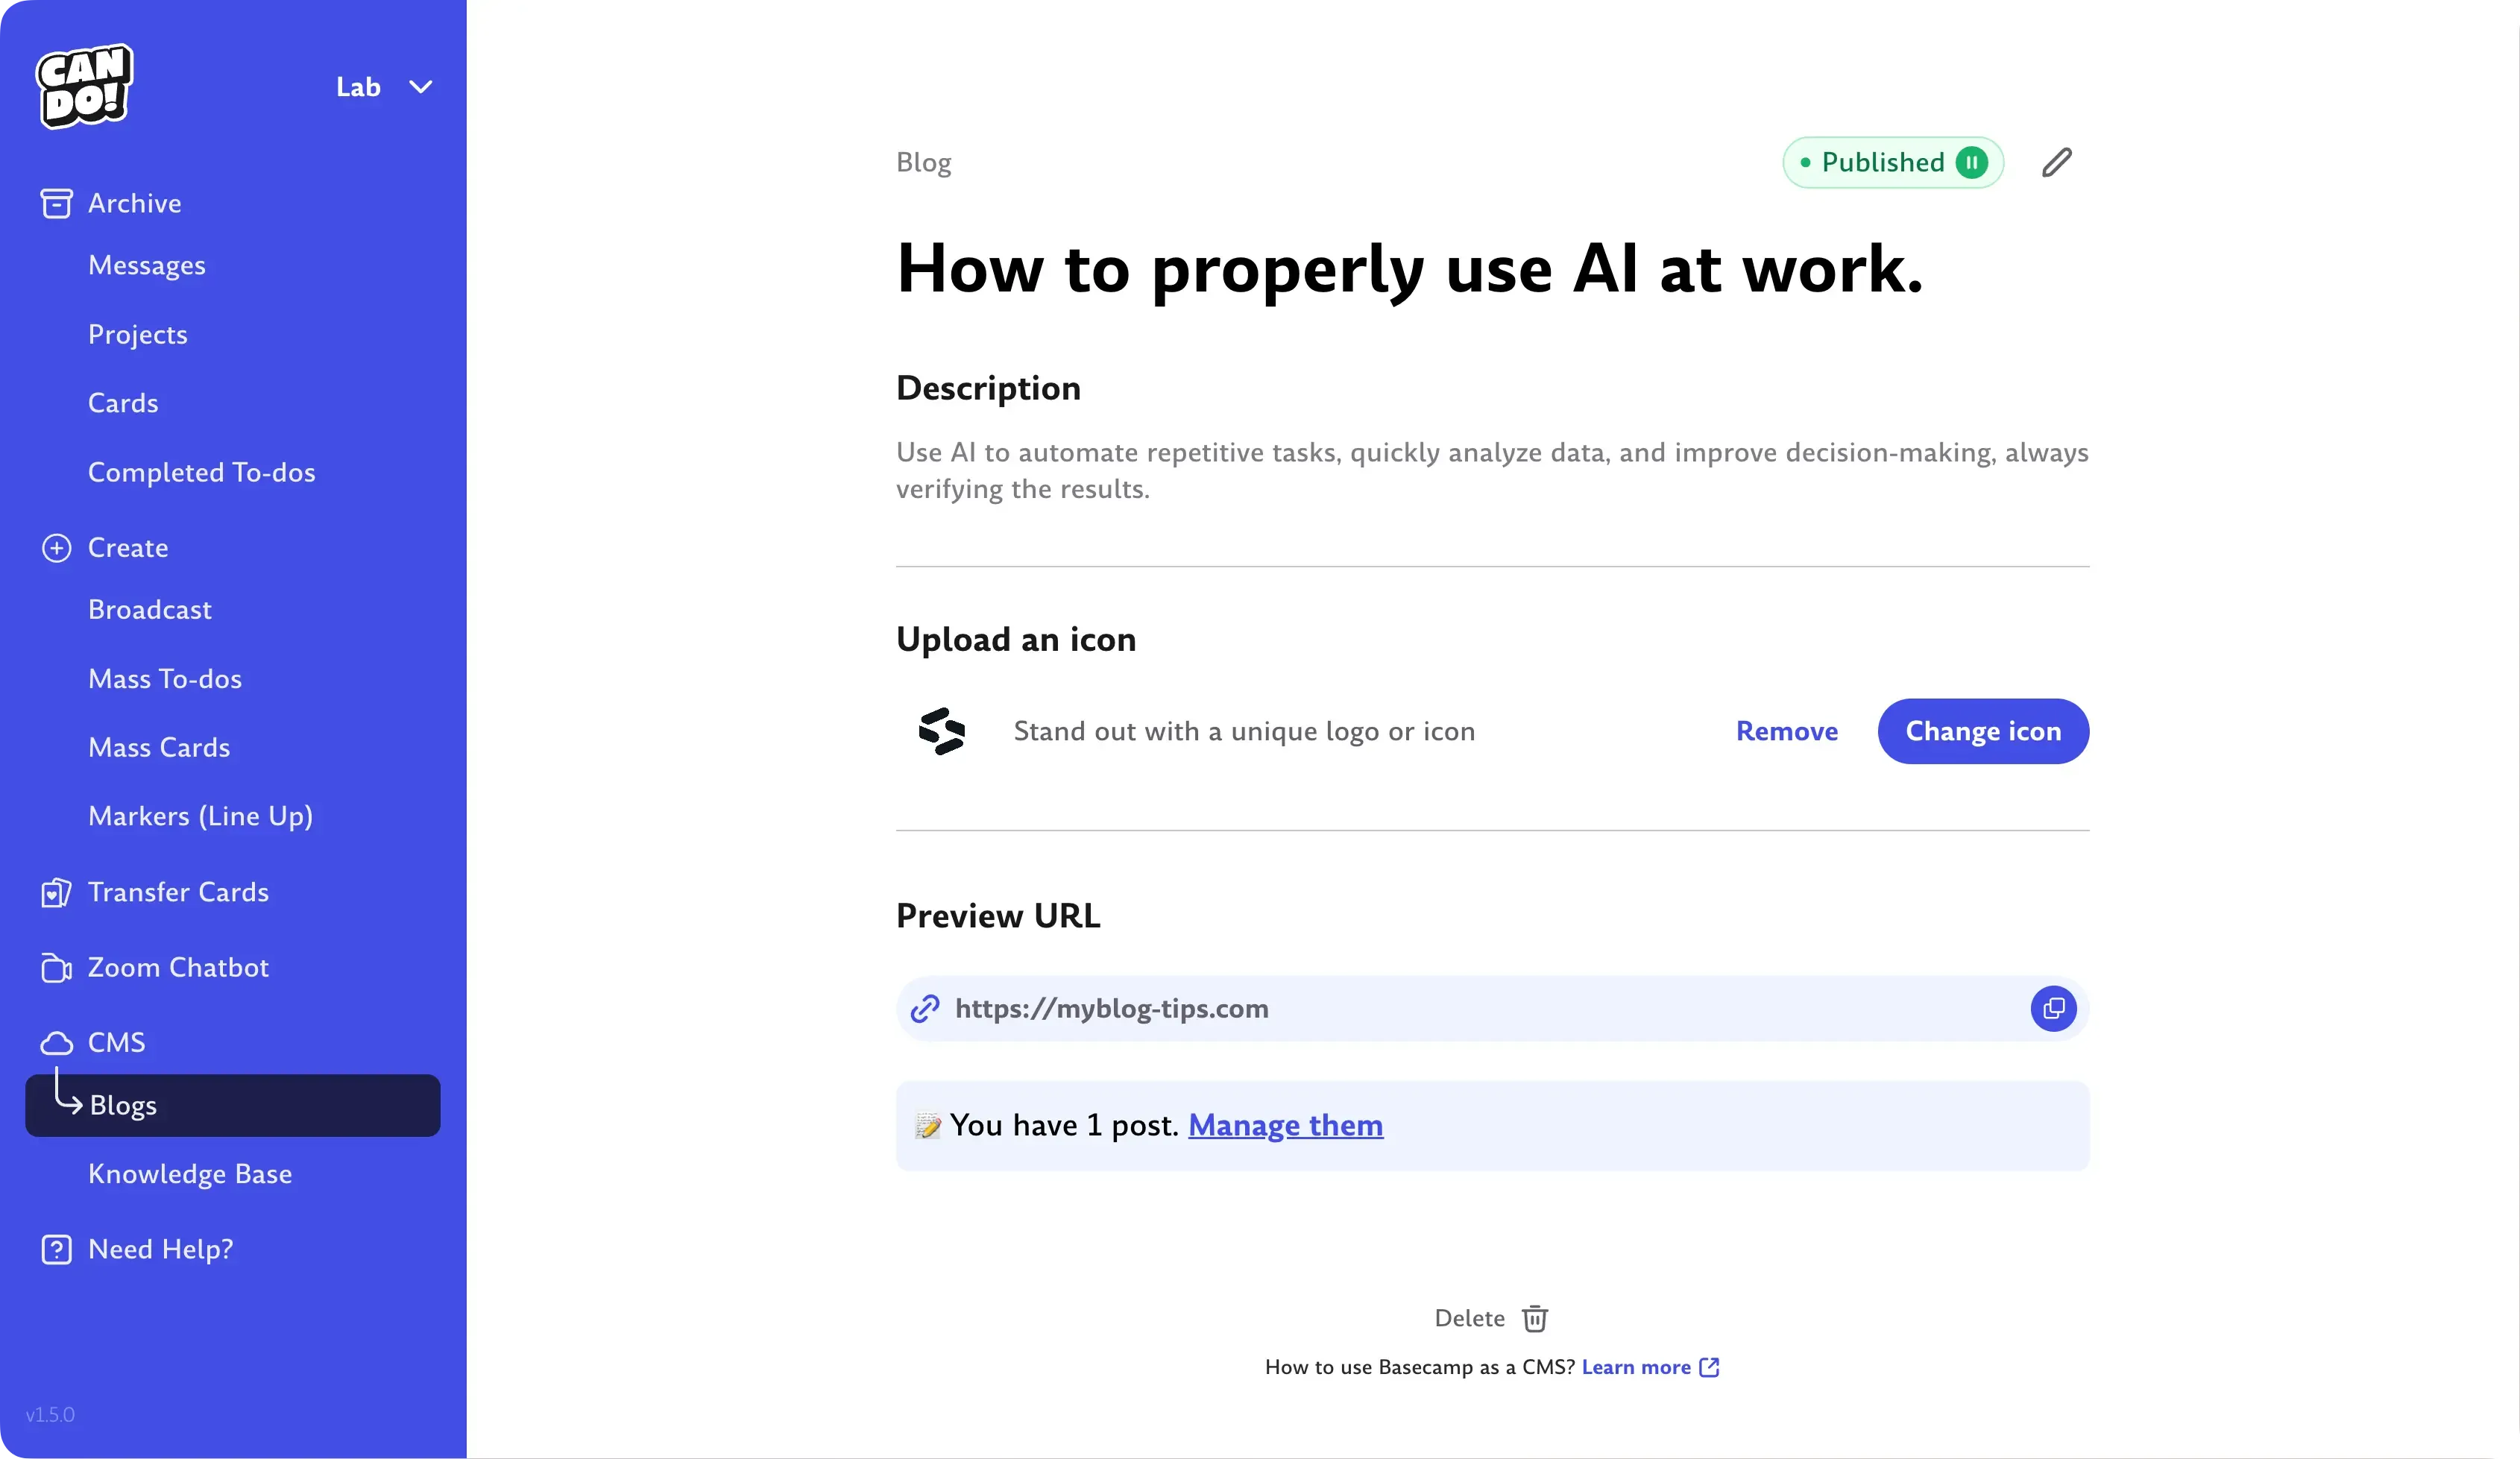Click Remove next to the blog icon
The image size is (2520, 1459).
point(1786,731)
